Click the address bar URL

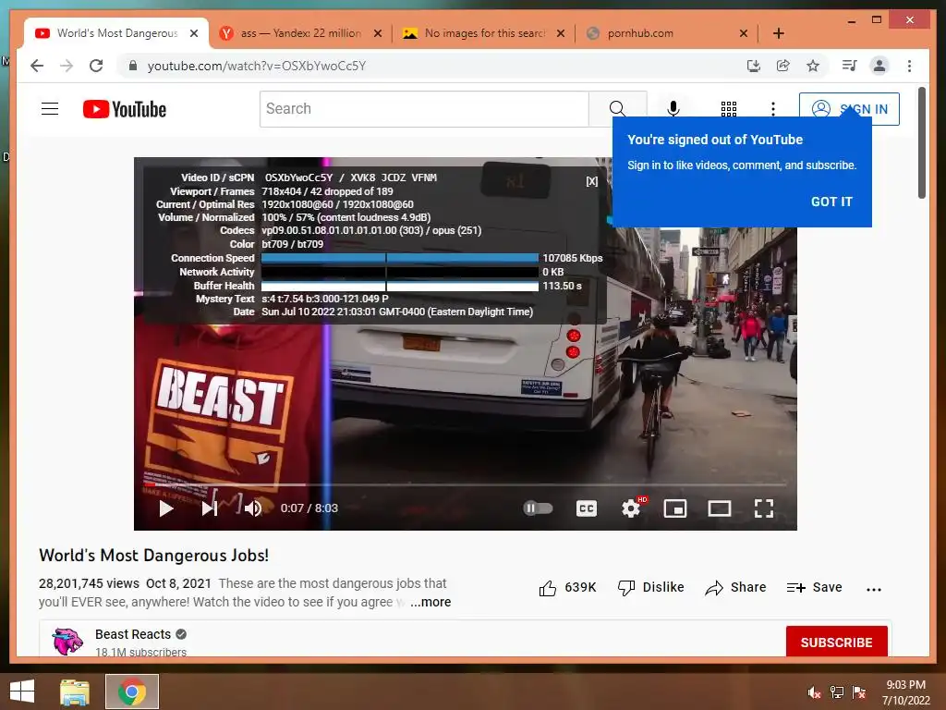coord(257,66)
